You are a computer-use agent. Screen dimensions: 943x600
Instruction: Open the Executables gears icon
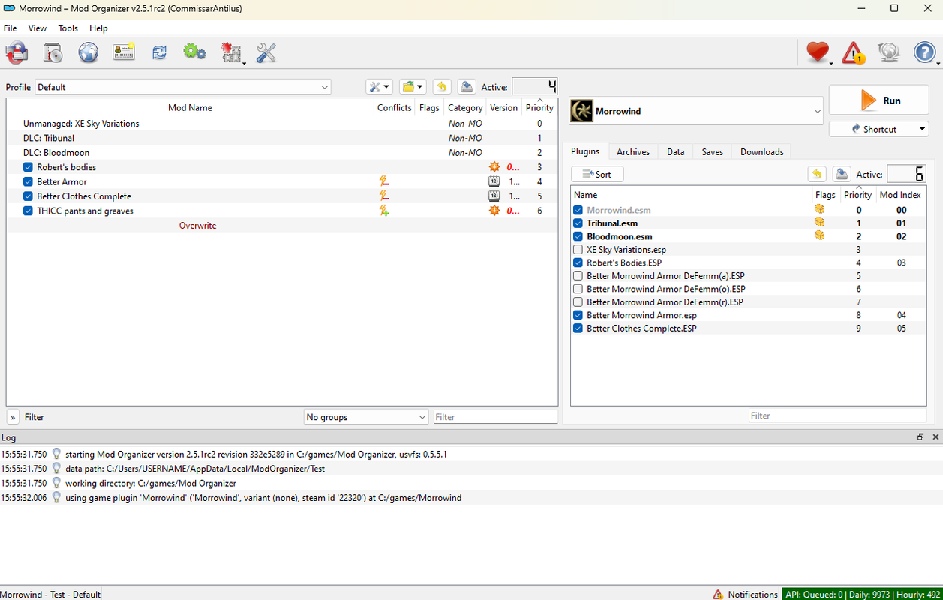pyautogui.click(x=194, y=52)
